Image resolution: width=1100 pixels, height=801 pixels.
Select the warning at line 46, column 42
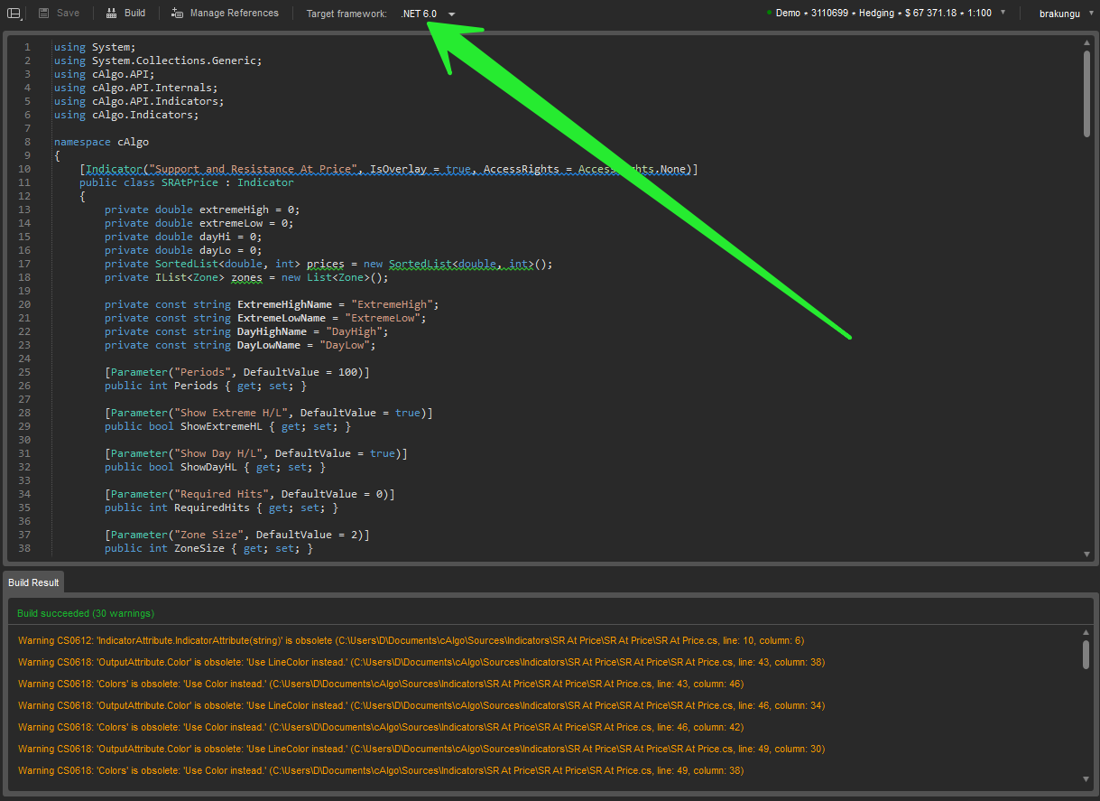[x=381, y=727]
